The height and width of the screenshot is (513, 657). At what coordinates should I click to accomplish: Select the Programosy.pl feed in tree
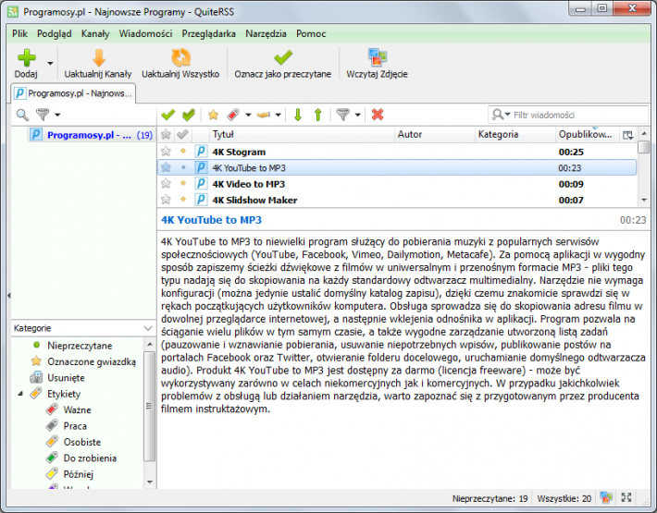(x=91, y=135)
